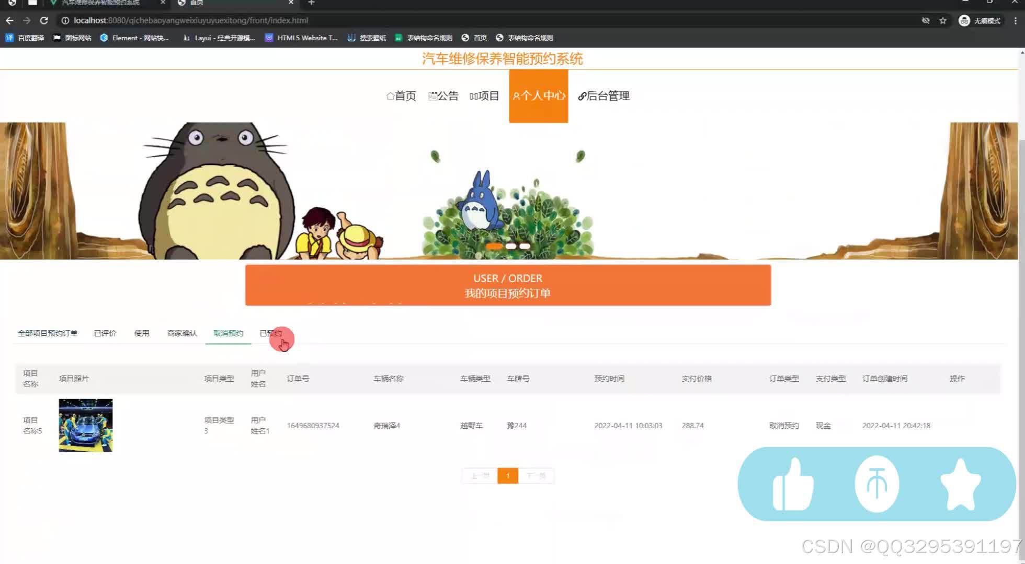Open new browser tab with plus

tap(311, 3)
